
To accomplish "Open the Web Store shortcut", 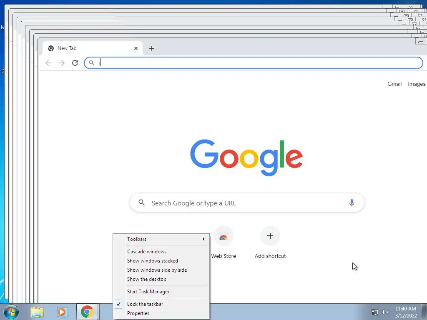I will pyautogui.click(x=224, y=243).
